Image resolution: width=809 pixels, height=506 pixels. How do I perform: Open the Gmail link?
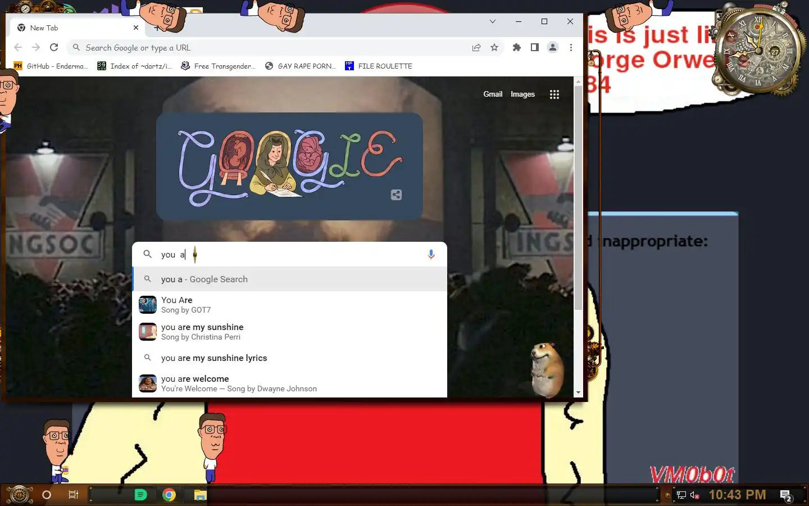[493, 94]
